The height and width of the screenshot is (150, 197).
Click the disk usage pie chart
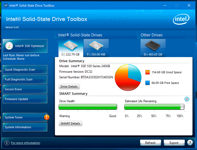[x=128, y=78]
